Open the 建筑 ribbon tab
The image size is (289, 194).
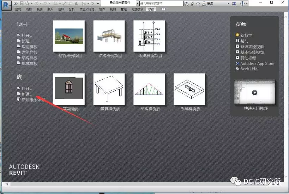coord(18,9)
